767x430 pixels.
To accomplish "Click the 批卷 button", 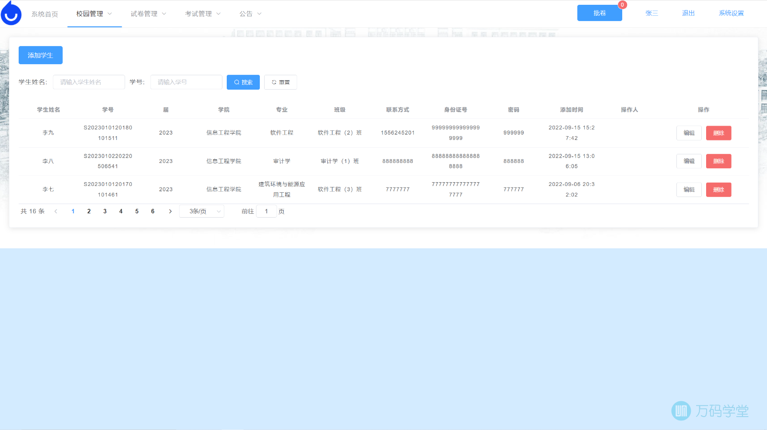I will click(599, 13).
